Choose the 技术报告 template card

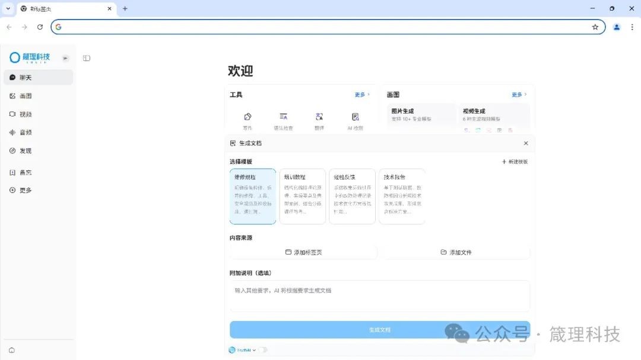402,197
